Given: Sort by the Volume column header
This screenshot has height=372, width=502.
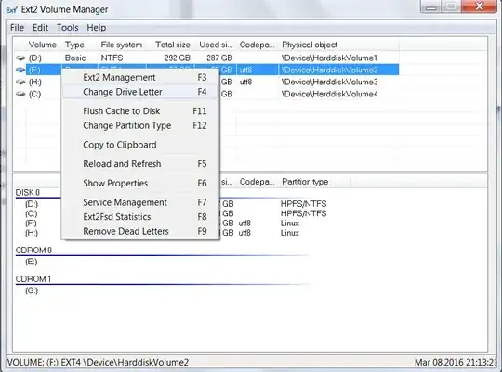Looking at the screenshot, I should click(x=42, y=45).
